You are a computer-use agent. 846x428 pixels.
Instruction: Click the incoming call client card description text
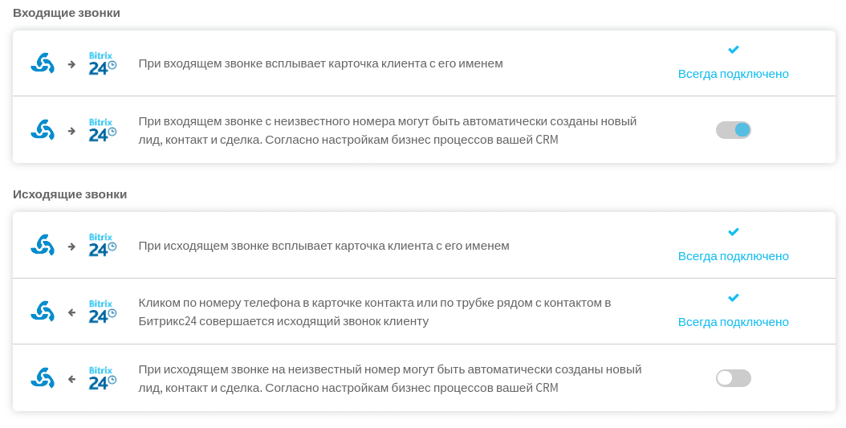320,63
